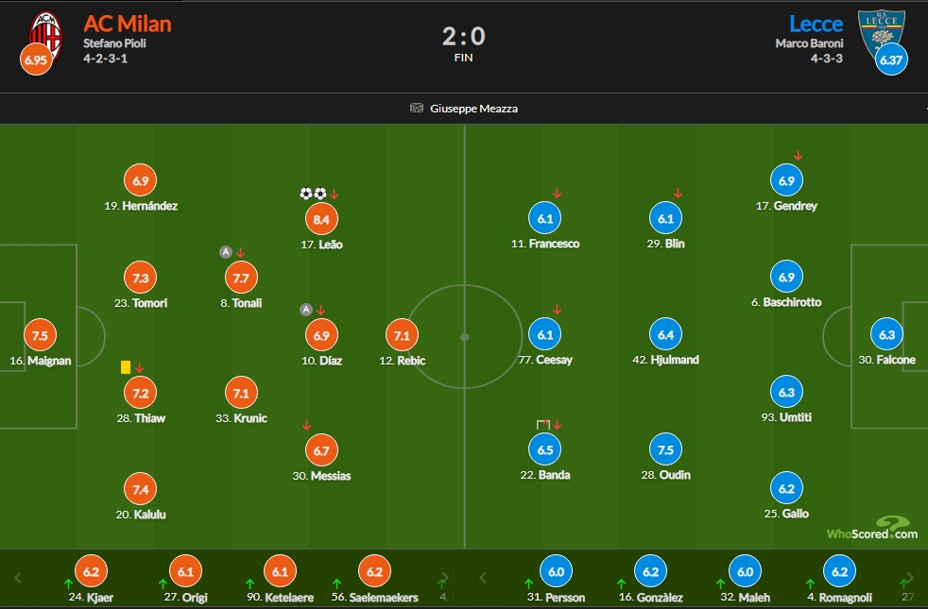The height and width of the screenshot is (609, 928).
Task: Select Leão's 8.4 rating circle
Action: click(x=321, y=219)
